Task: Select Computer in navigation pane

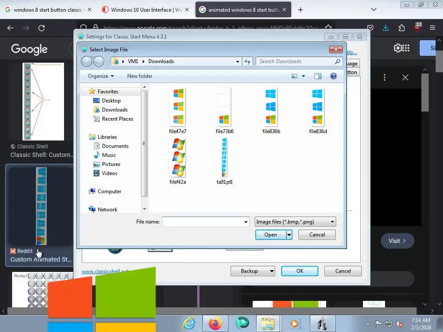Action: pyautogui.click(x=109, y=192)
